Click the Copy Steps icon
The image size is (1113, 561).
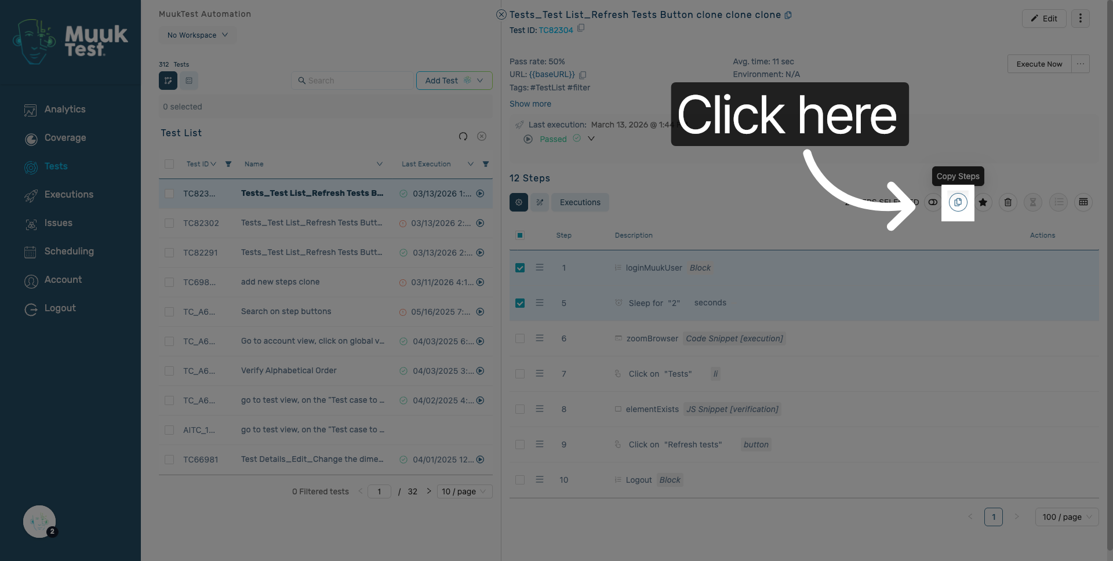(x=958, y=202)
